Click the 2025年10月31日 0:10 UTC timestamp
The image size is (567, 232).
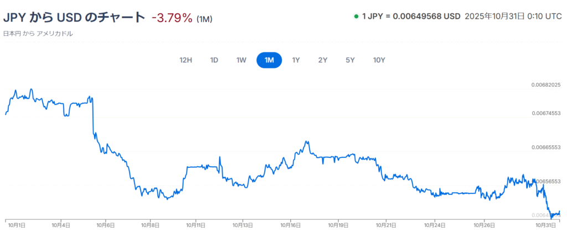click(x=514, y=16)
